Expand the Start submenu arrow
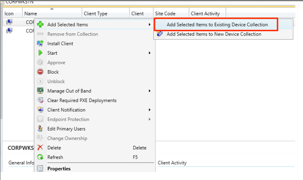 (150, 53)
